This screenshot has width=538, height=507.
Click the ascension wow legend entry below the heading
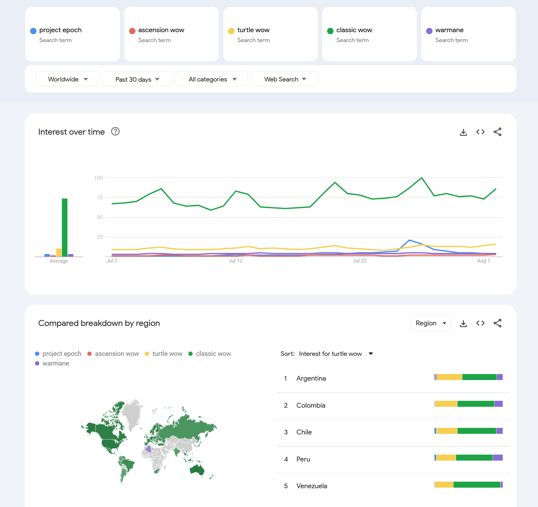[x=113, y=354]
